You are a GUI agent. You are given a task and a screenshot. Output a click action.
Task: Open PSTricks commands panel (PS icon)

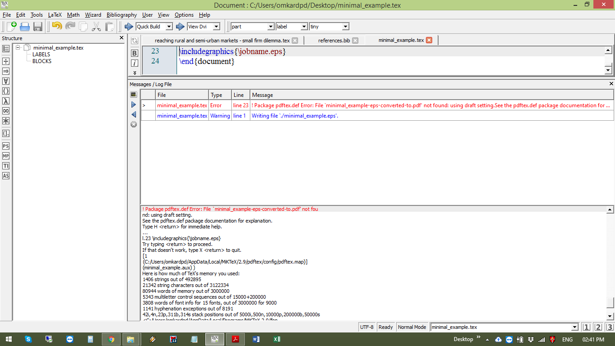pos(6,146)
